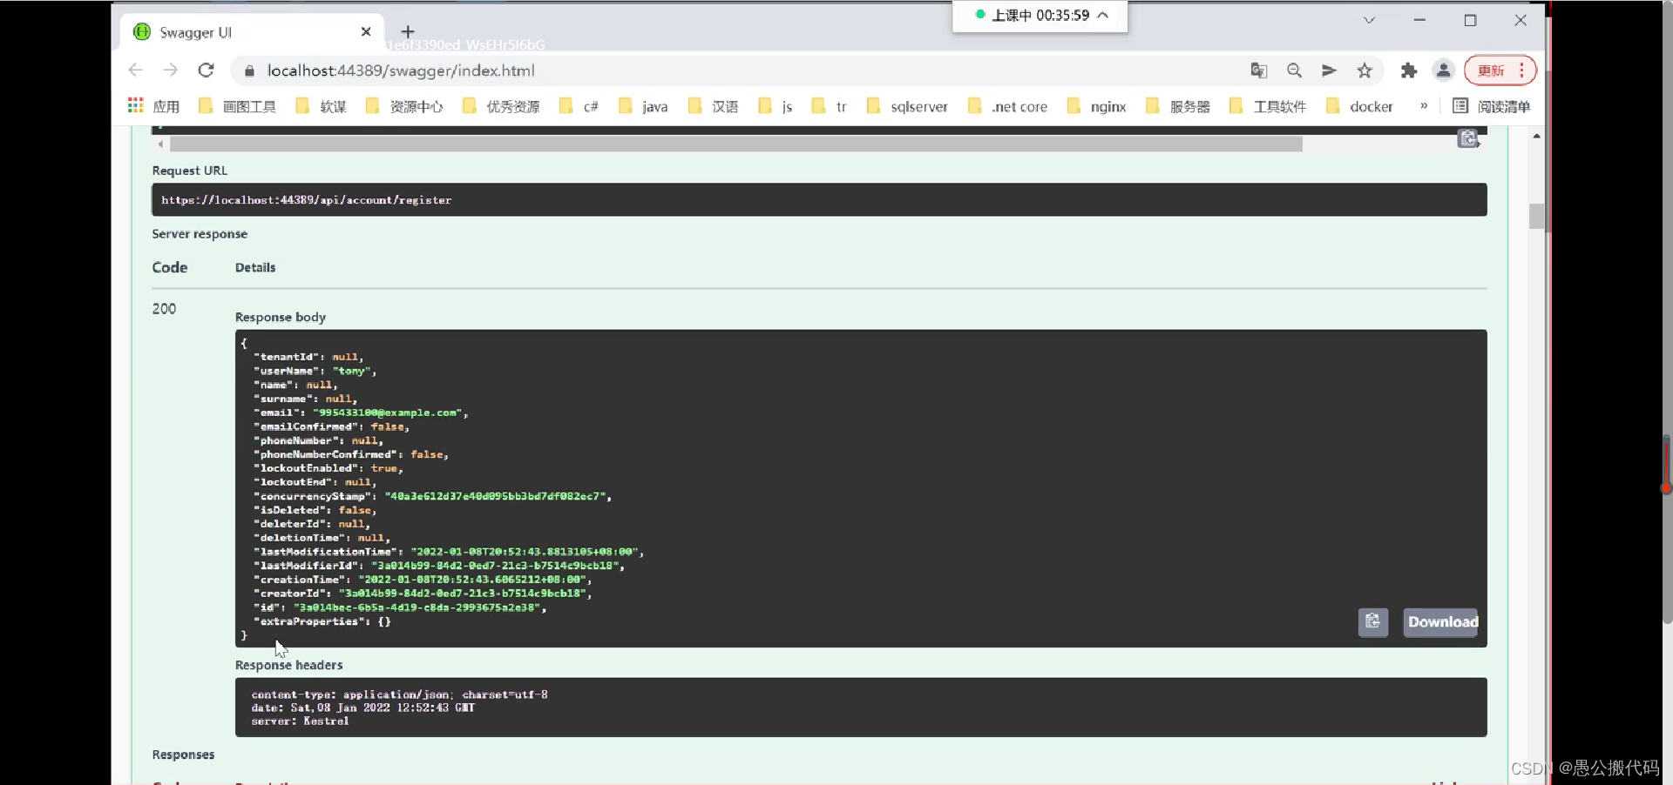Open the browser menu three dots
The image size is (1673, 785).
coord(1522,70)
